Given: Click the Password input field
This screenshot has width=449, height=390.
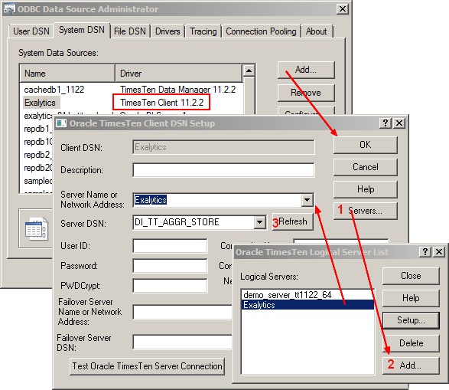Looking at the screenshot, I should 170,266.
